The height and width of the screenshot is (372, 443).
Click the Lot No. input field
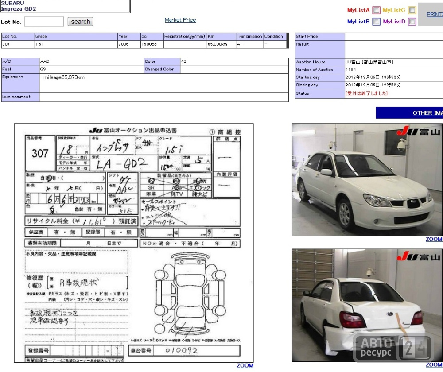[44, 22]
